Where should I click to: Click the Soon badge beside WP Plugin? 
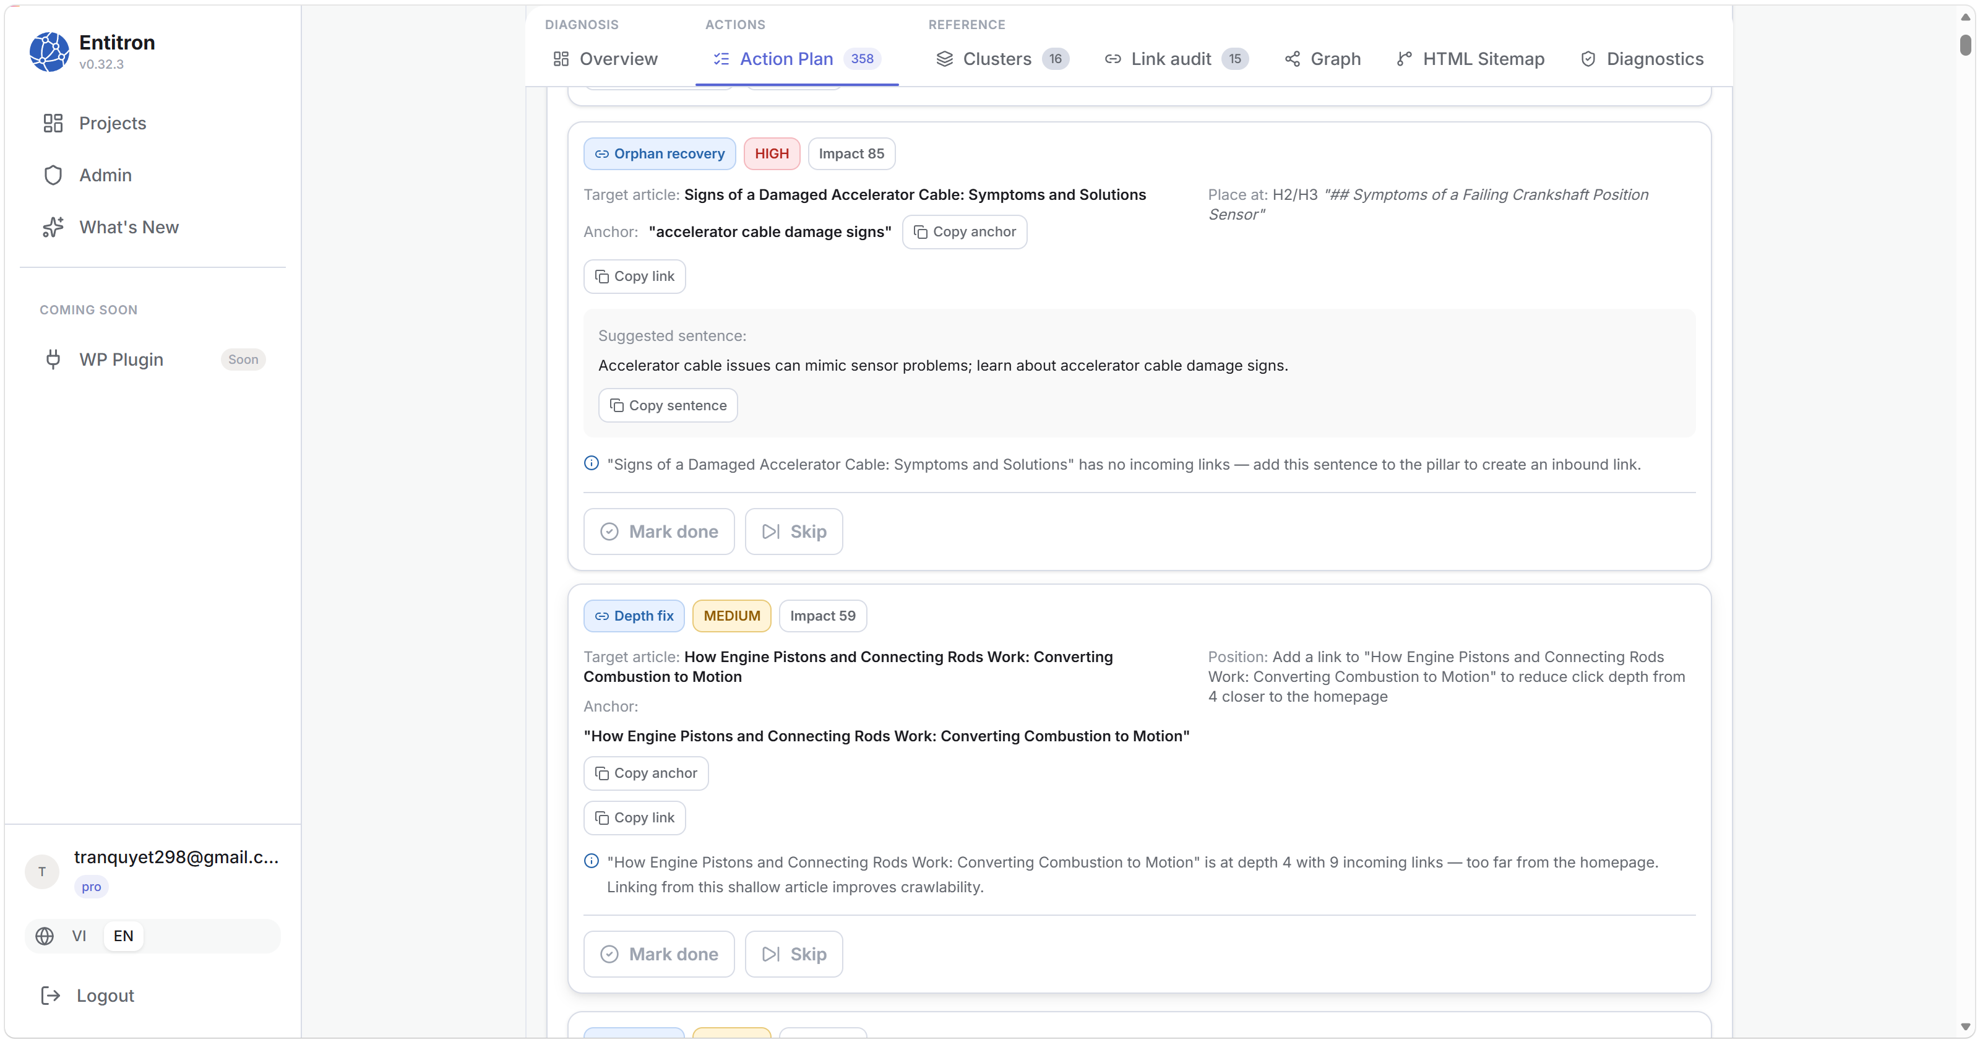[x=243, y=360]
